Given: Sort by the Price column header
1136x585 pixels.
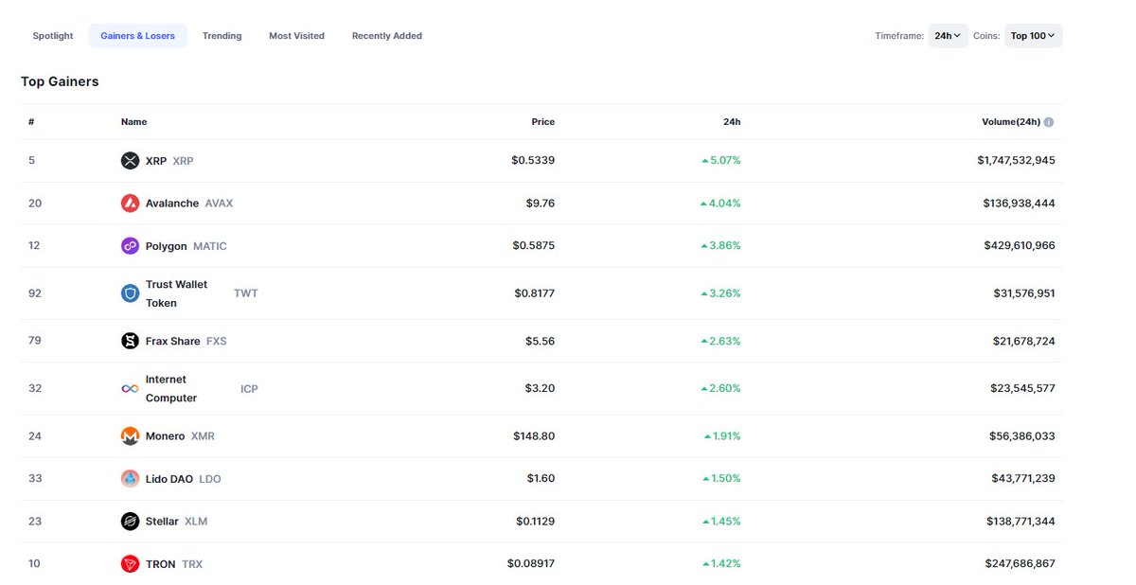Looking at the screenshot, I should (x=543, y=122).
